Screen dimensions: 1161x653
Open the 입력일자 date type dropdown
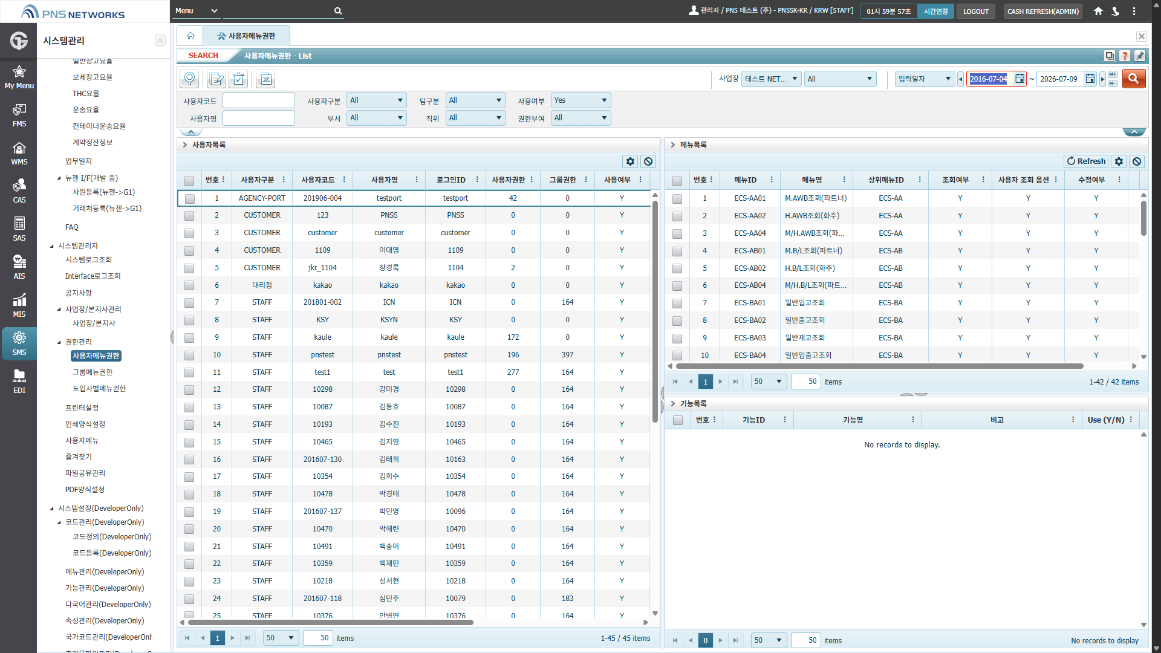coord(925,79)
